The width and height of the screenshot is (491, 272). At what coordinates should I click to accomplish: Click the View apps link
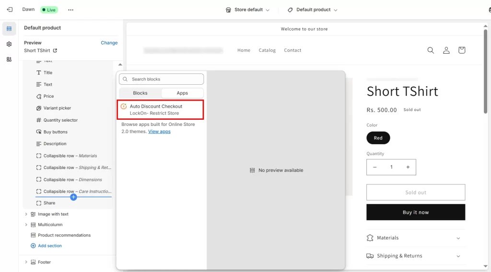pyautogui.click(x=159, y=131)
